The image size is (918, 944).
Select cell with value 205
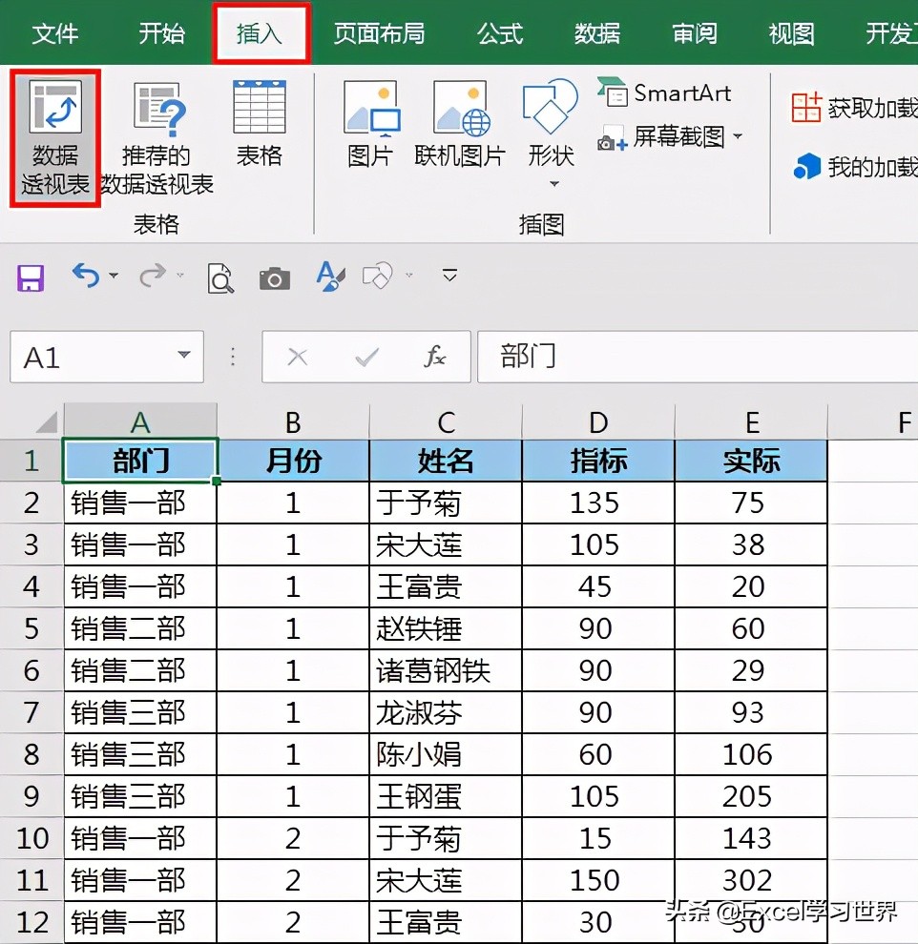tap(751, 796)
